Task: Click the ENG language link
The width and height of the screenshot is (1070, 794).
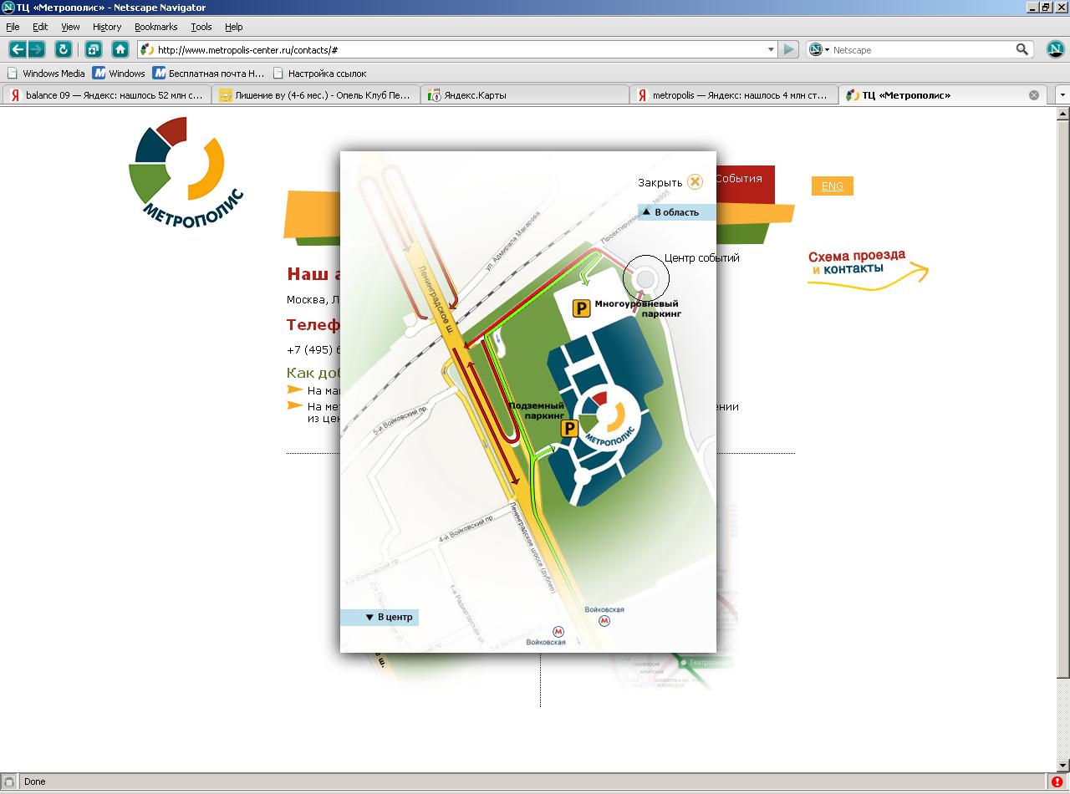Action: (x=832, y=186)
